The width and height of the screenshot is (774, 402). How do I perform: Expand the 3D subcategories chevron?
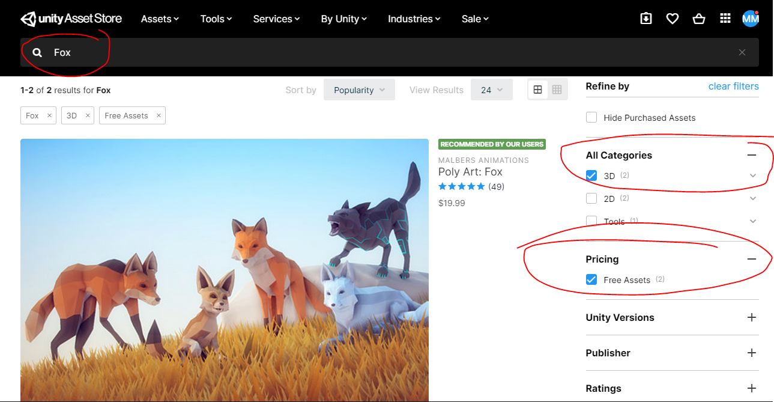(753, 175)
